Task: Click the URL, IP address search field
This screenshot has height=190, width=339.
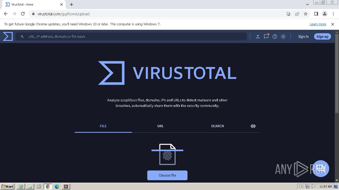Action: point(131,36)
